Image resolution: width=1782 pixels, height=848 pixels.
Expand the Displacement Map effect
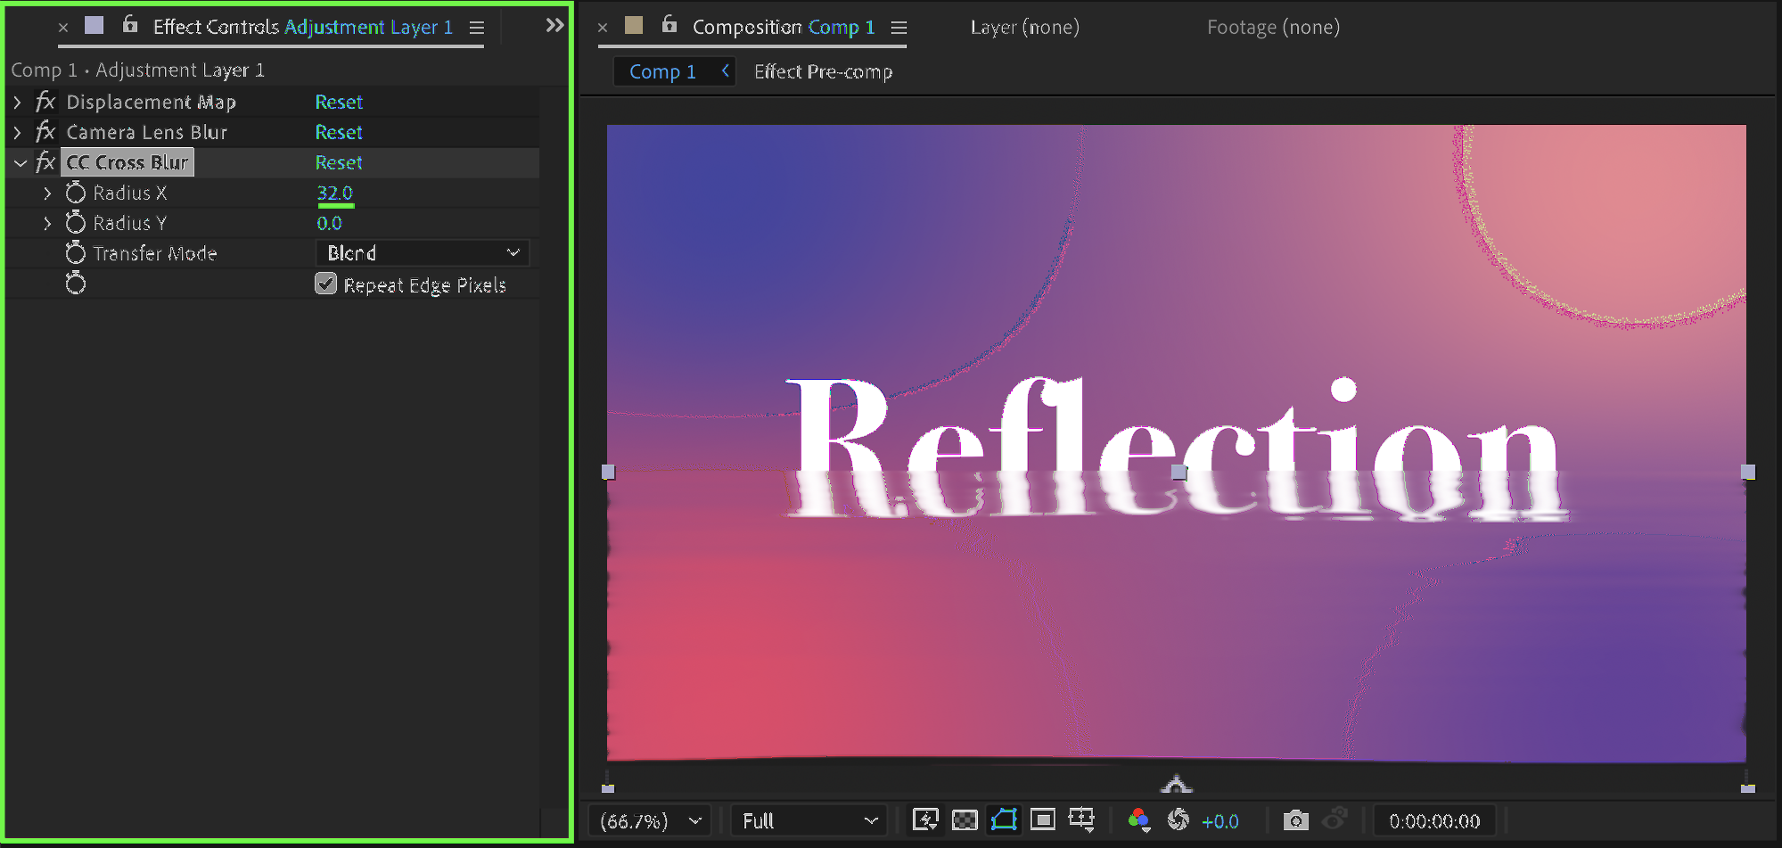pos(17,103)
